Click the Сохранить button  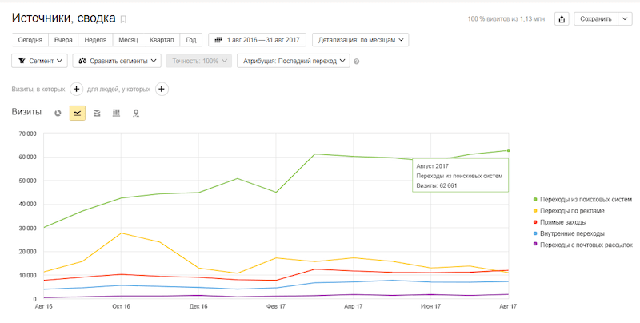pos(595,19)
